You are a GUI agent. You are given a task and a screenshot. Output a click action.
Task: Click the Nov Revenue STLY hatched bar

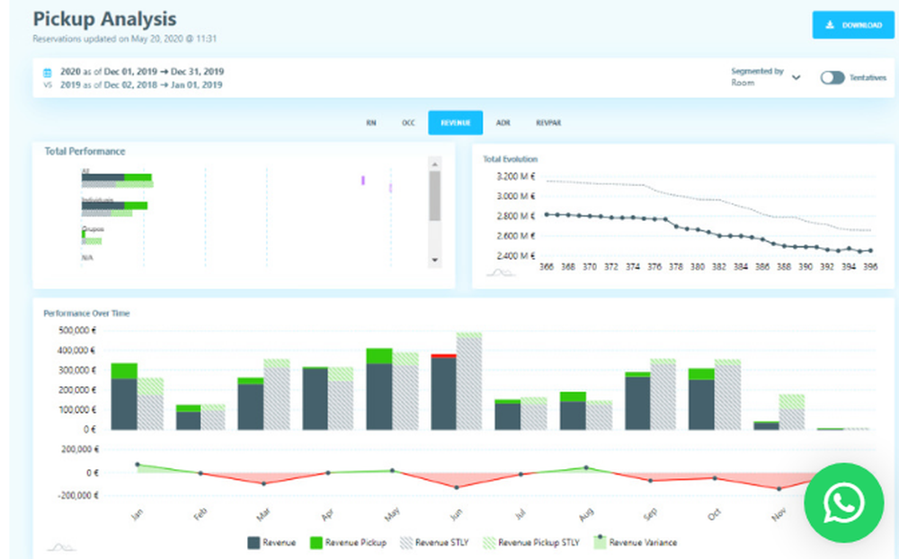(x=792, y=419)
